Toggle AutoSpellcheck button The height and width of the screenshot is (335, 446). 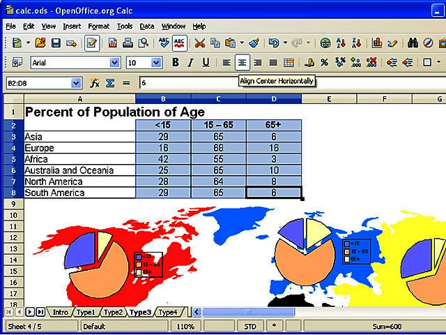pos(180,43)
